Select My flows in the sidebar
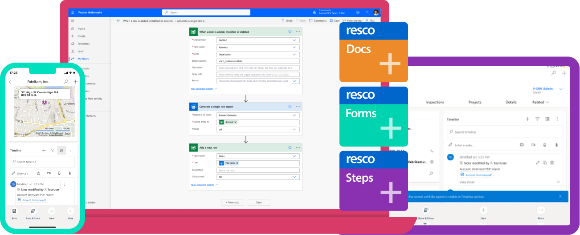The width and height of the screenshot is (580, 235). pos(80,59)
